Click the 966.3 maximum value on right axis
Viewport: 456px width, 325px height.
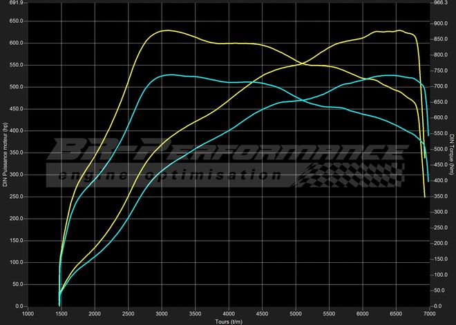440,3
